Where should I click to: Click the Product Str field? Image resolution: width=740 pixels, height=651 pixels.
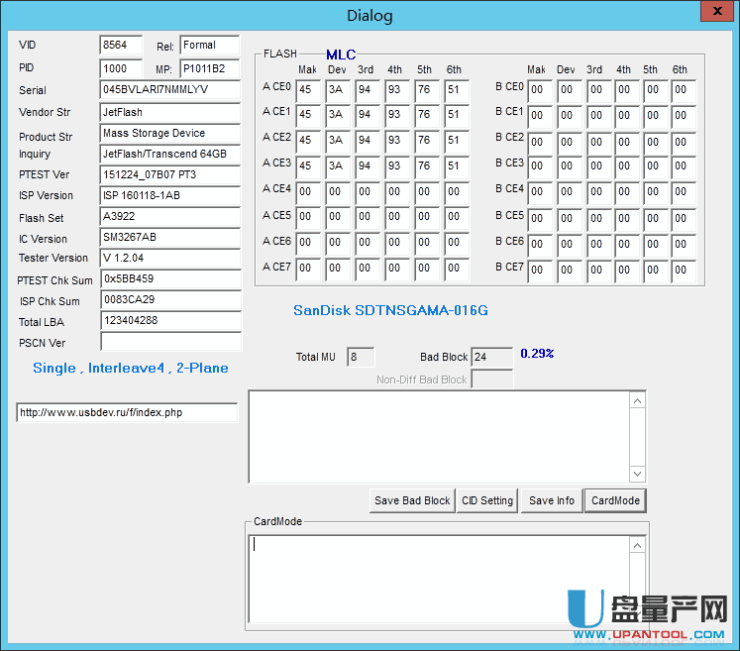click(170, 134)
